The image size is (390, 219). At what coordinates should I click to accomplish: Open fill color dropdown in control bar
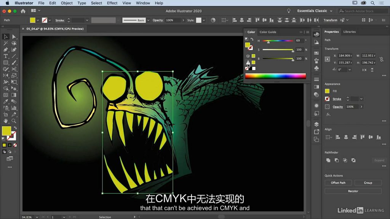38,21
